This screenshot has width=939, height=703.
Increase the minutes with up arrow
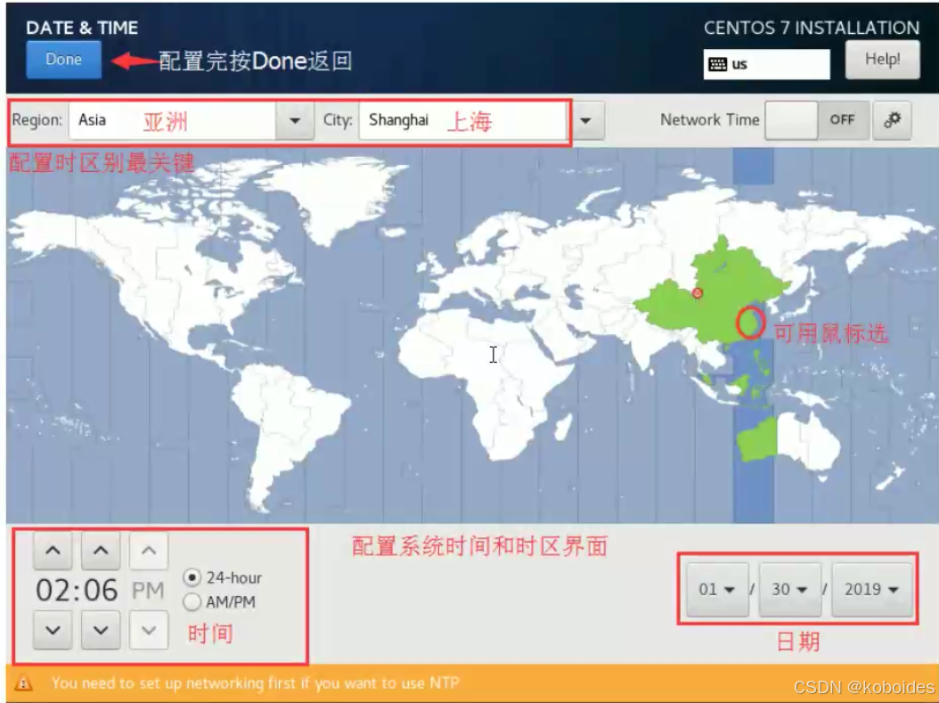101,551
